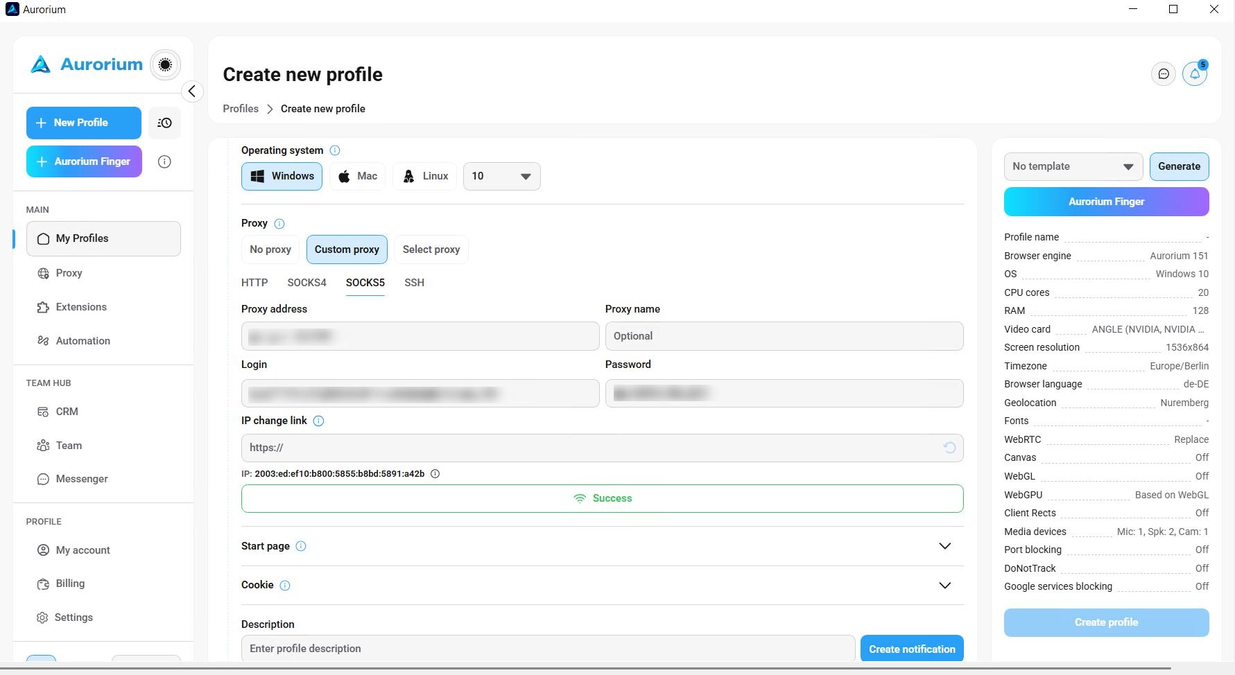This screenshot has height=675, width=1235.
Task: Switch to the SSH proxy tab
Action: (x=414, y=283)
